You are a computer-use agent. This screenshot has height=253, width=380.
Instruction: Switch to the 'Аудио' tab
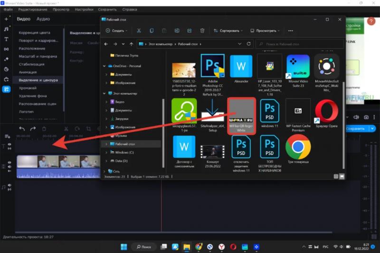click(x=43, y=19)
